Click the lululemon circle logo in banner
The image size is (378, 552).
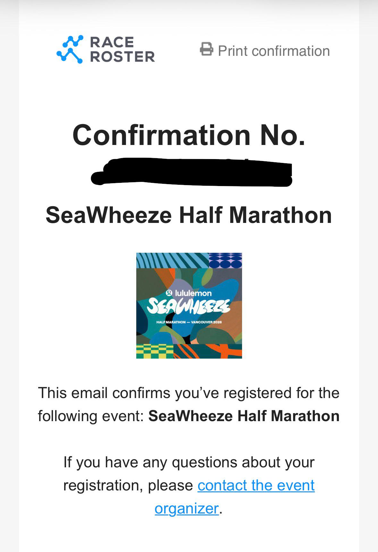(x=169, y=293)
